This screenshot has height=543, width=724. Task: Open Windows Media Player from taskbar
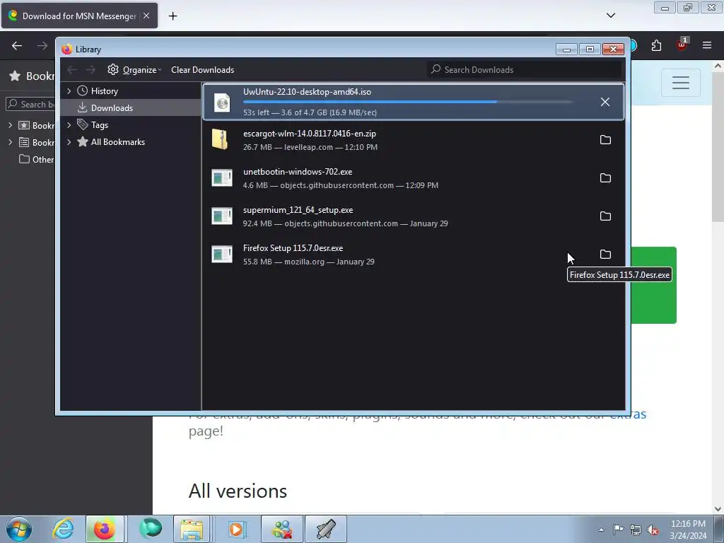pyautogui.click(x=236, y=529)
